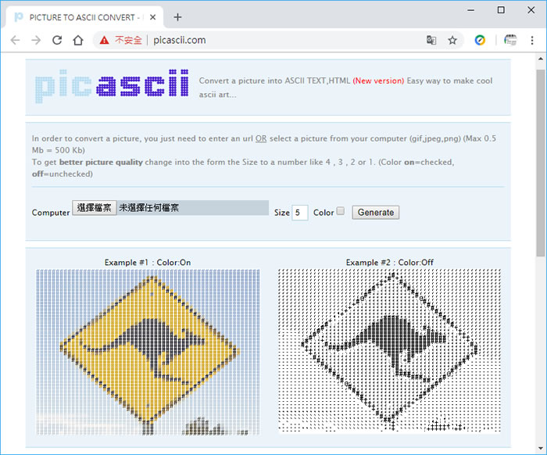Click the 'better picture quality' bold text
Image resolution: width=547 pixels, height=455 pixels.
click(x=101, y=163)
